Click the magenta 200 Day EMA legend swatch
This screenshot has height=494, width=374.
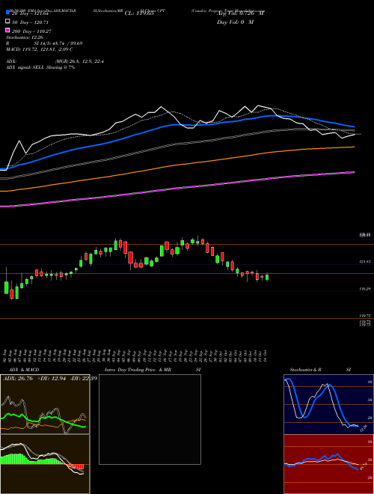click(8, 30)
